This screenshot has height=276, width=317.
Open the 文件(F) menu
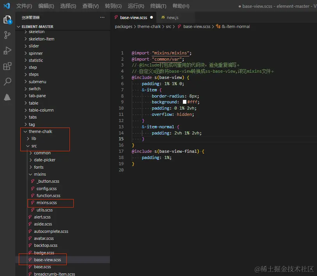[24, 6]
